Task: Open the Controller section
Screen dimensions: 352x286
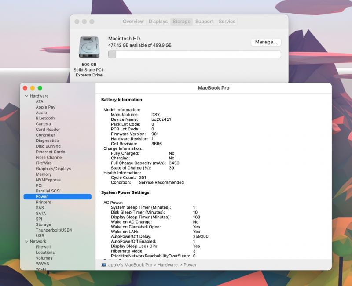Action: tap(45, 135)
